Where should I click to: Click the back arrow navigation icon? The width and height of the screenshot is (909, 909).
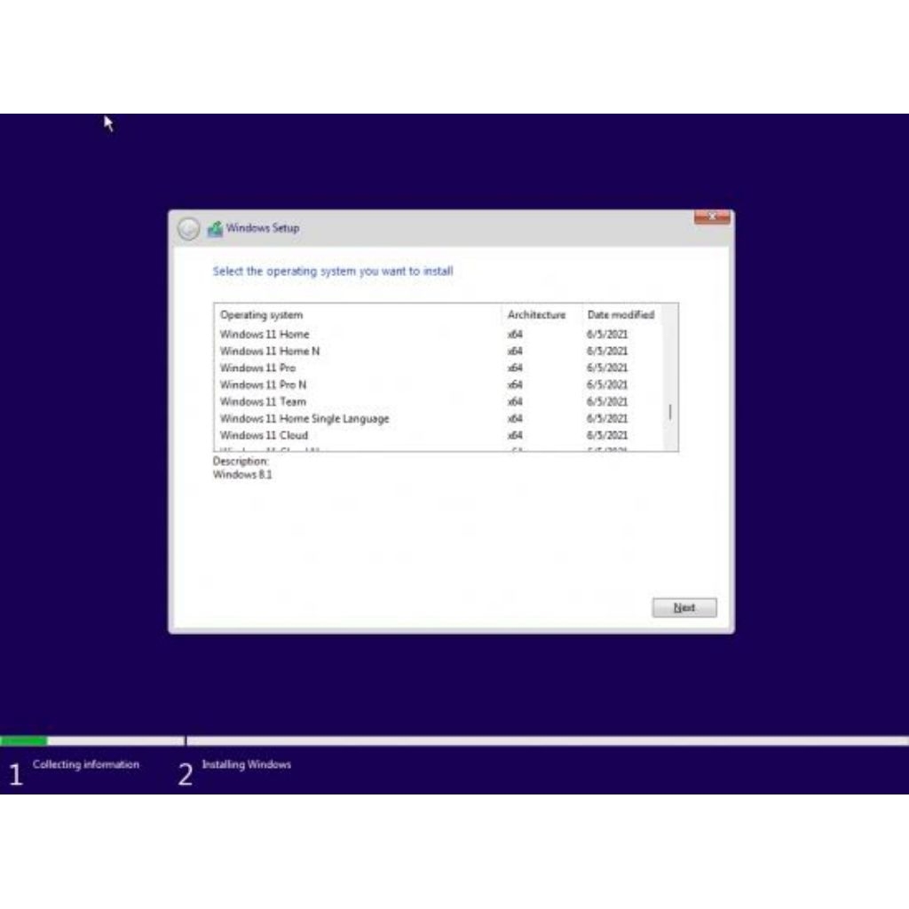(x=186, y=228)
